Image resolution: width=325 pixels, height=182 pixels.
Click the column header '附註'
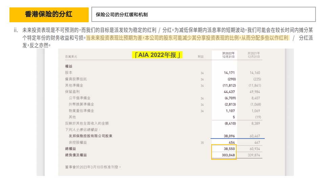[x=201, y=57]
